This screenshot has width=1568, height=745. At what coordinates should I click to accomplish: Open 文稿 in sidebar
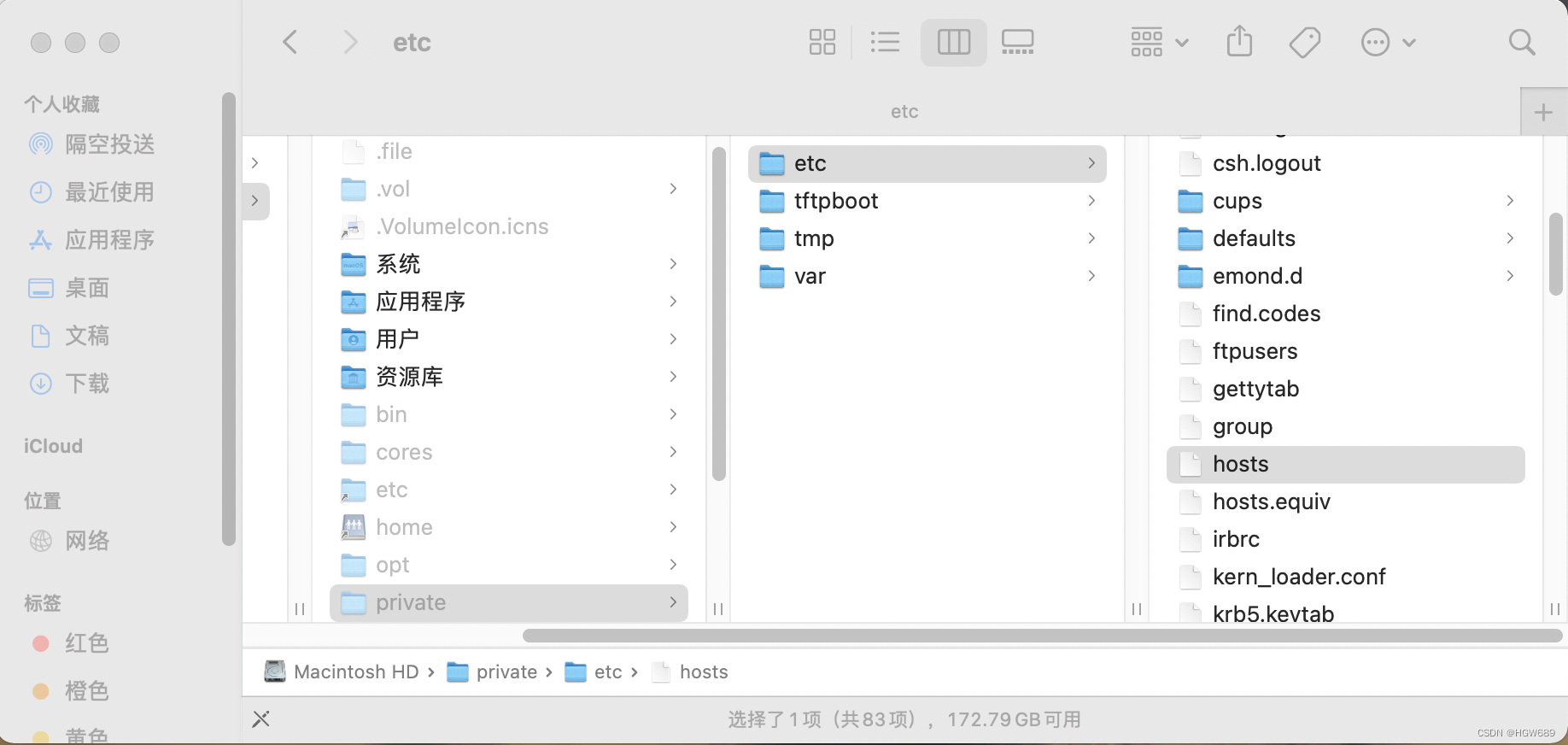pos(70,336)
